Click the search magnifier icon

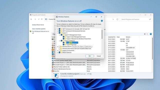coord(150,19)
